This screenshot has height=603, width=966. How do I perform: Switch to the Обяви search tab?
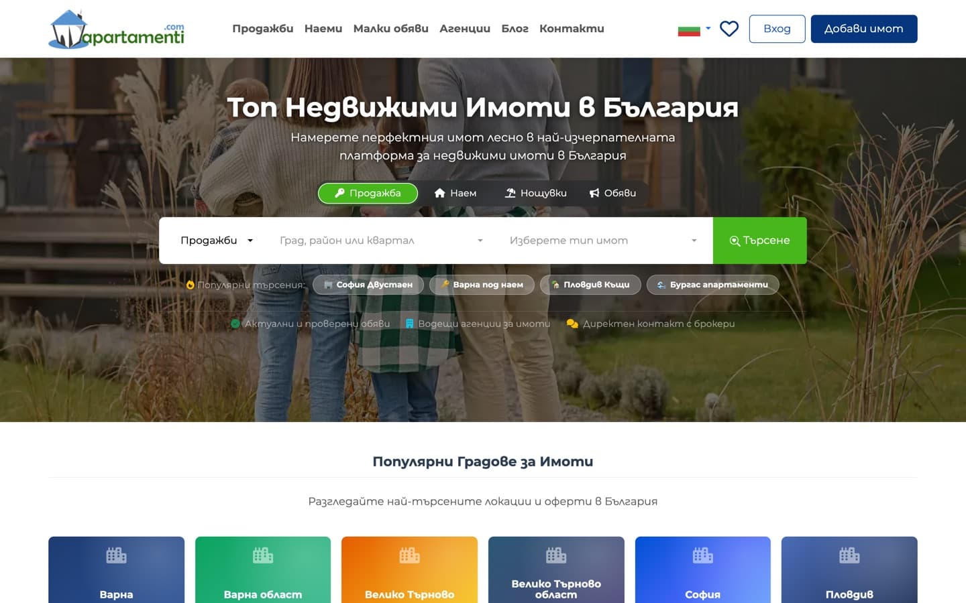pyautogui.click(x=612, y=193)
